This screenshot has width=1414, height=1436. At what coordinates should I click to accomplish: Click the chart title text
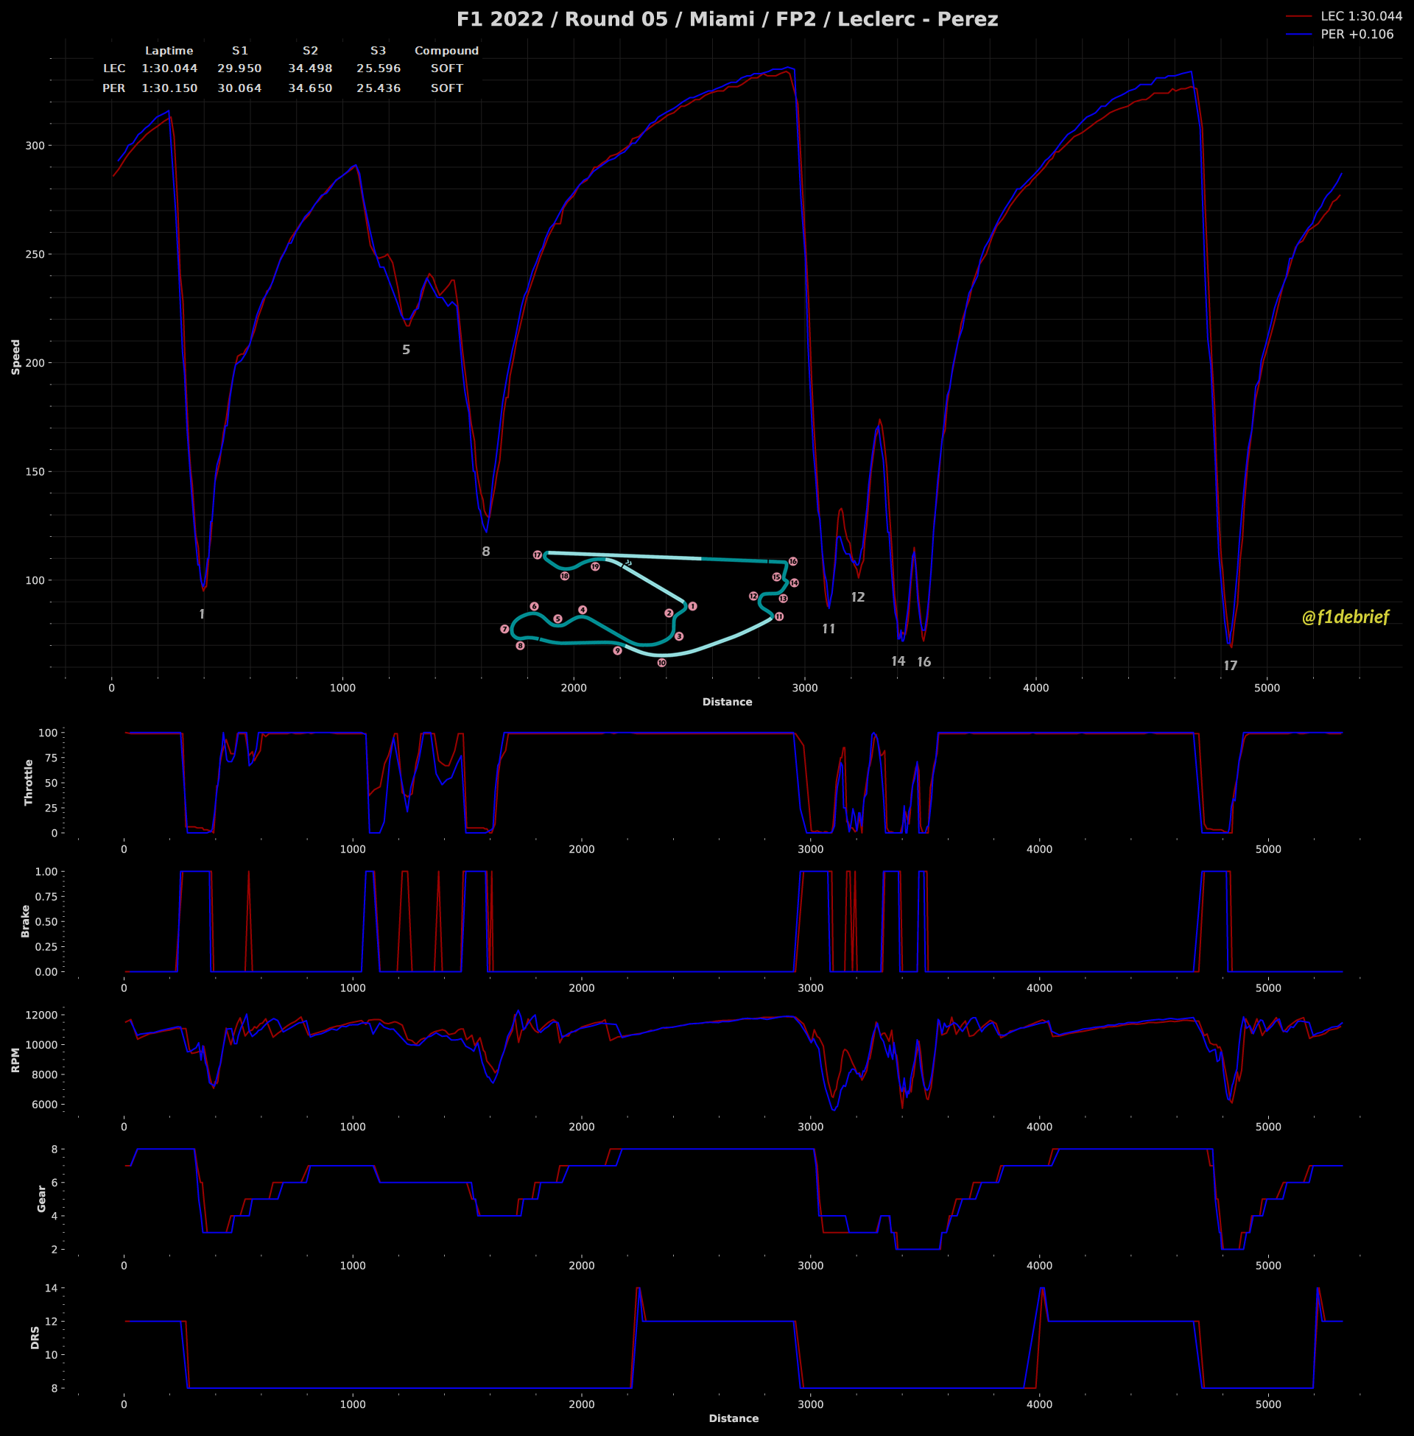point(727,19)
